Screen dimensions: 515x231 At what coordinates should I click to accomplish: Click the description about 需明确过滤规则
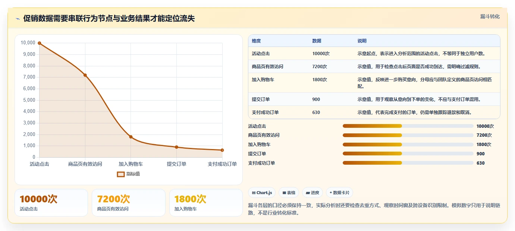(x=419, y=67)
